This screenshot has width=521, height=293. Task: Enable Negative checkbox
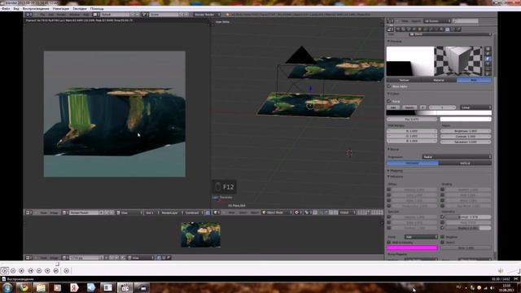(x=442, y=237)
